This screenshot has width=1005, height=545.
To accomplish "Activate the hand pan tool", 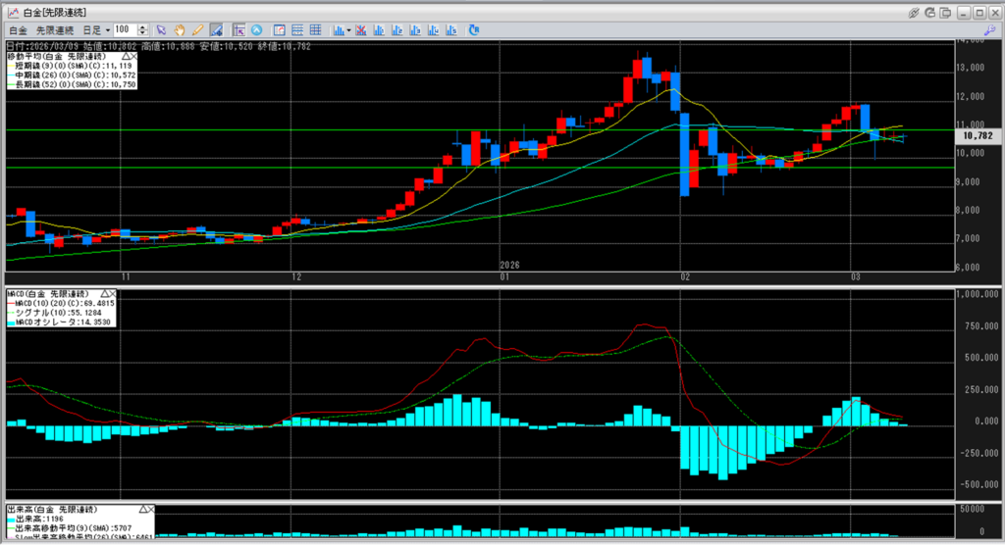I will (x=180, y=30).
